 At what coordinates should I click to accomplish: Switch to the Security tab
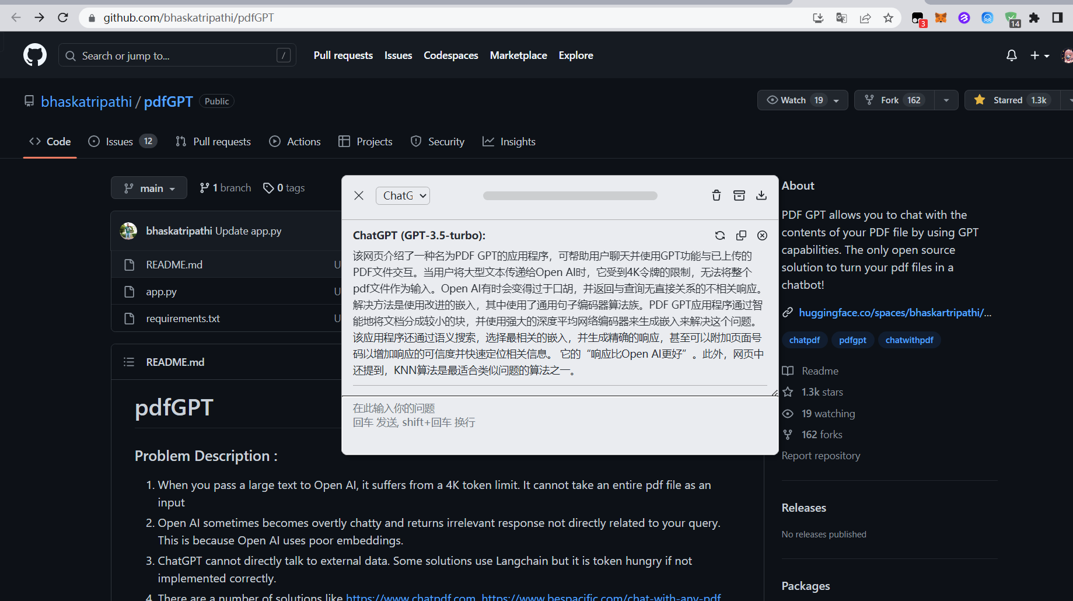click(x=438, y=142)
